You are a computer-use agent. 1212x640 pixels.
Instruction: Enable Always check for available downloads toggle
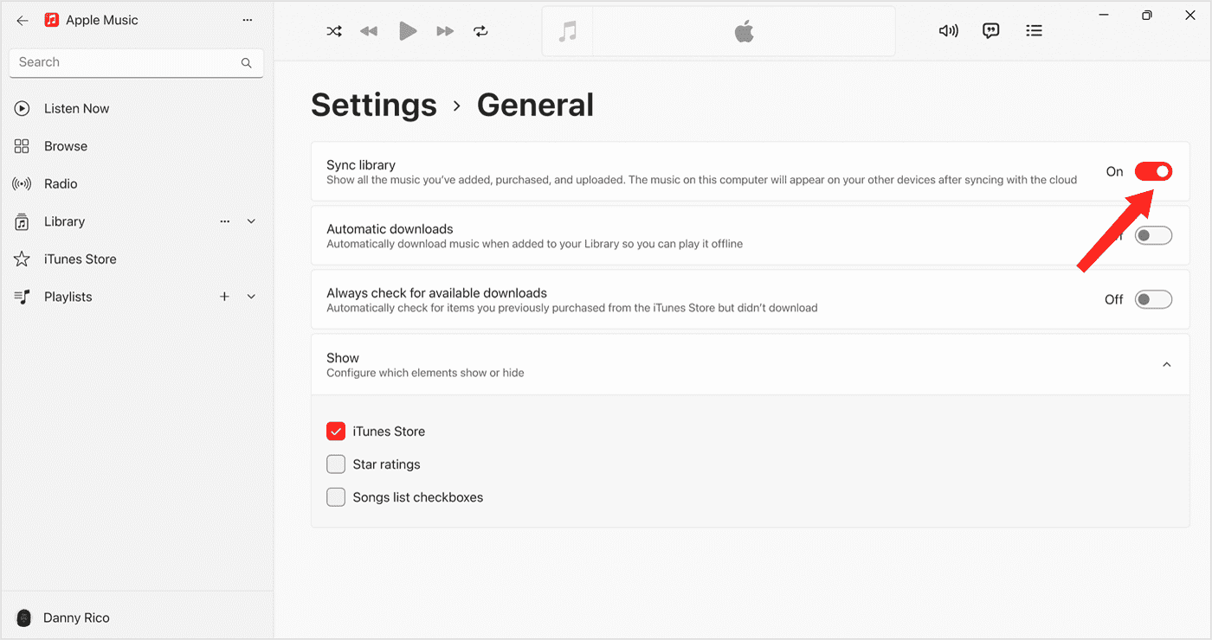(x=1153, y=299)
